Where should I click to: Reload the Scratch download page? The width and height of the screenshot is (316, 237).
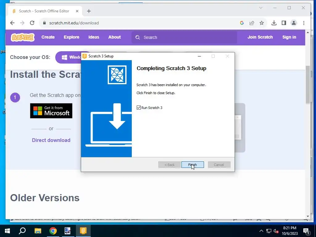(32, 23)
